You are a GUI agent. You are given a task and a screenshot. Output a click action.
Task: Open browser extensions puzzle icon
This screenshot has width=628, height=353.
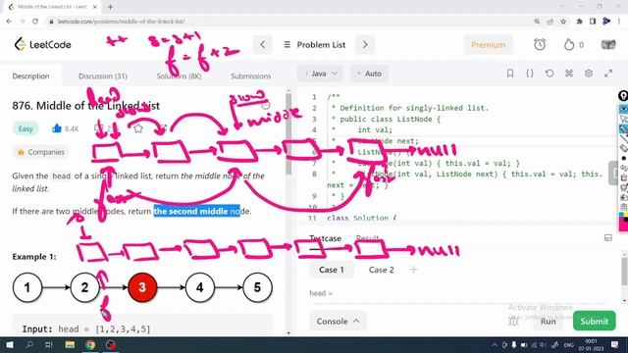(x=580, y=22)
